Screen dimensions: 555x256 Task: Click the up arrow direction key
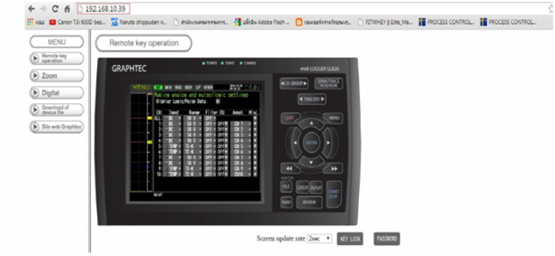[x=311, y=123]
